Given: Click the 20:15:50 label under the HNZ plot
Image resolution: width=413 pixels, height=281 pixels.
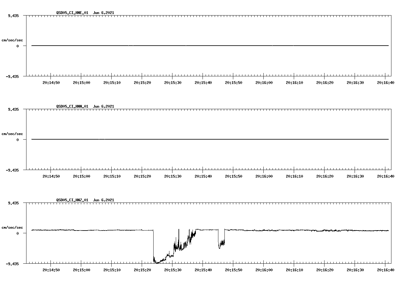Looking at the screenshot, I should pyautogui.click(x=234, y=270).
